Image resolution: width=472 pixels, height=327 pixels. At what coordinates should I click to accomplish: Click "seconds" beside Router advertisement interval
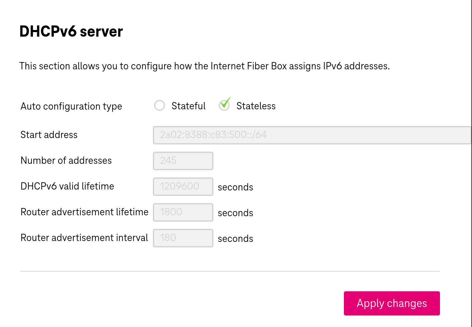point(235,239)
